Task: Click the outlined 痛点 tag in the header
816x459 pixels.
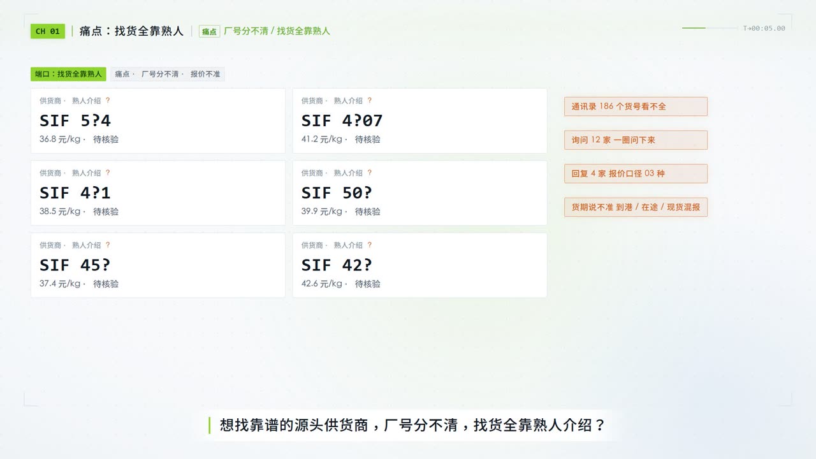Action: [x=209, y=31]
